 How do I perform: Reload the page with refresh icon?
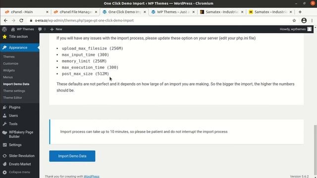tap(21, 20)
